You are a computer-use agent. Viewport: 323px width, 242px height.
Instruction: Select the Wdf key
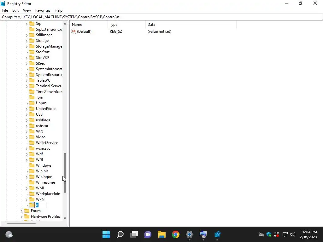pos(39,154)
